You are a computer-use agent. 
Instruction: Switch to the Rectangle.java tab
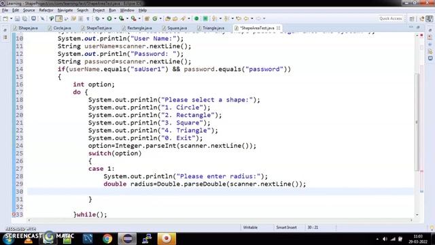click(137, 28)
